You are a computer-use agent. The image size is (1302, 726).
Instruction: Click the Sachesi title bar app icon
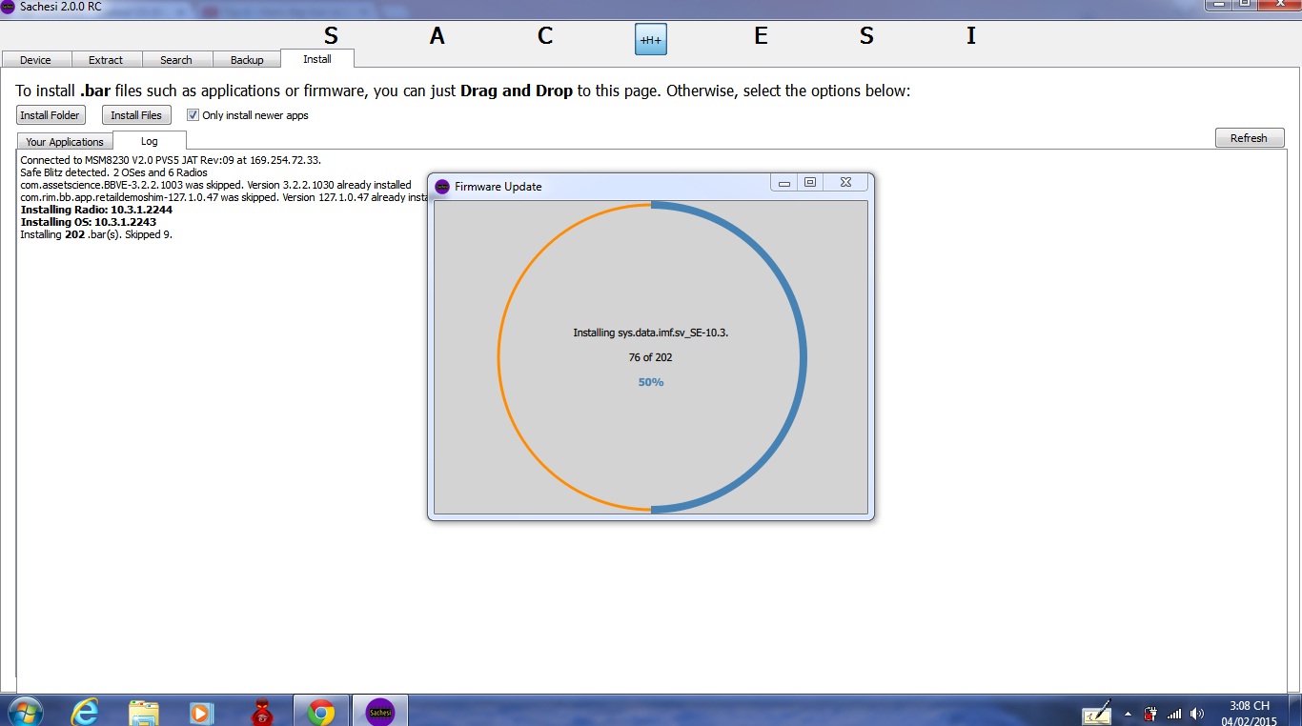point(8,6)
